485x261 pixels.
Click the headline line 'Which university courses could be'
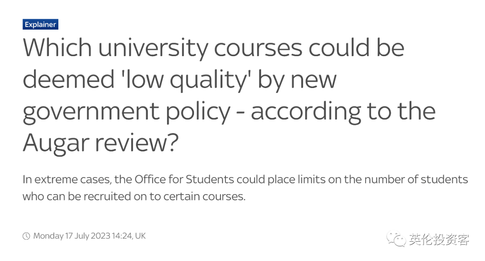(213, 48)
